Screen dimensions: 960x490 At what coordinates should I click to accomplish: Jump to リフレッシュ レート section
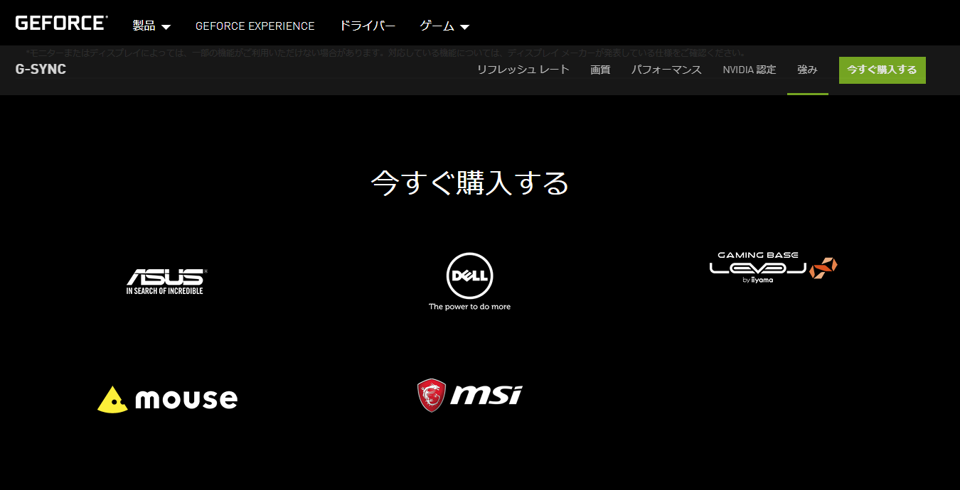tap(523, 70)
